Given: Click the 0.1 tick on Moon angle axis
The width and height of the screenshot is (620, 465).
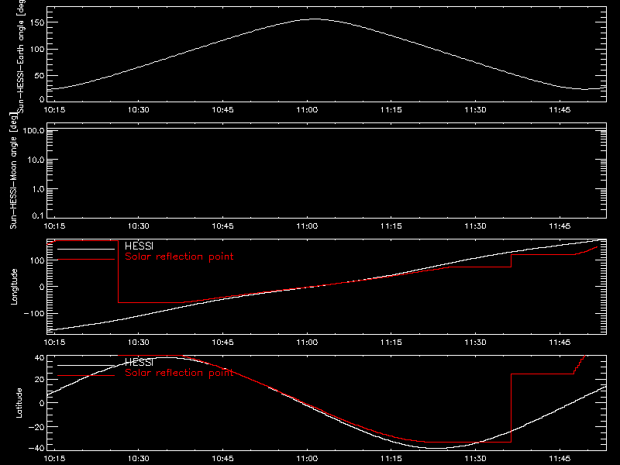Looking at the screenshot, I should coord(38,215).
